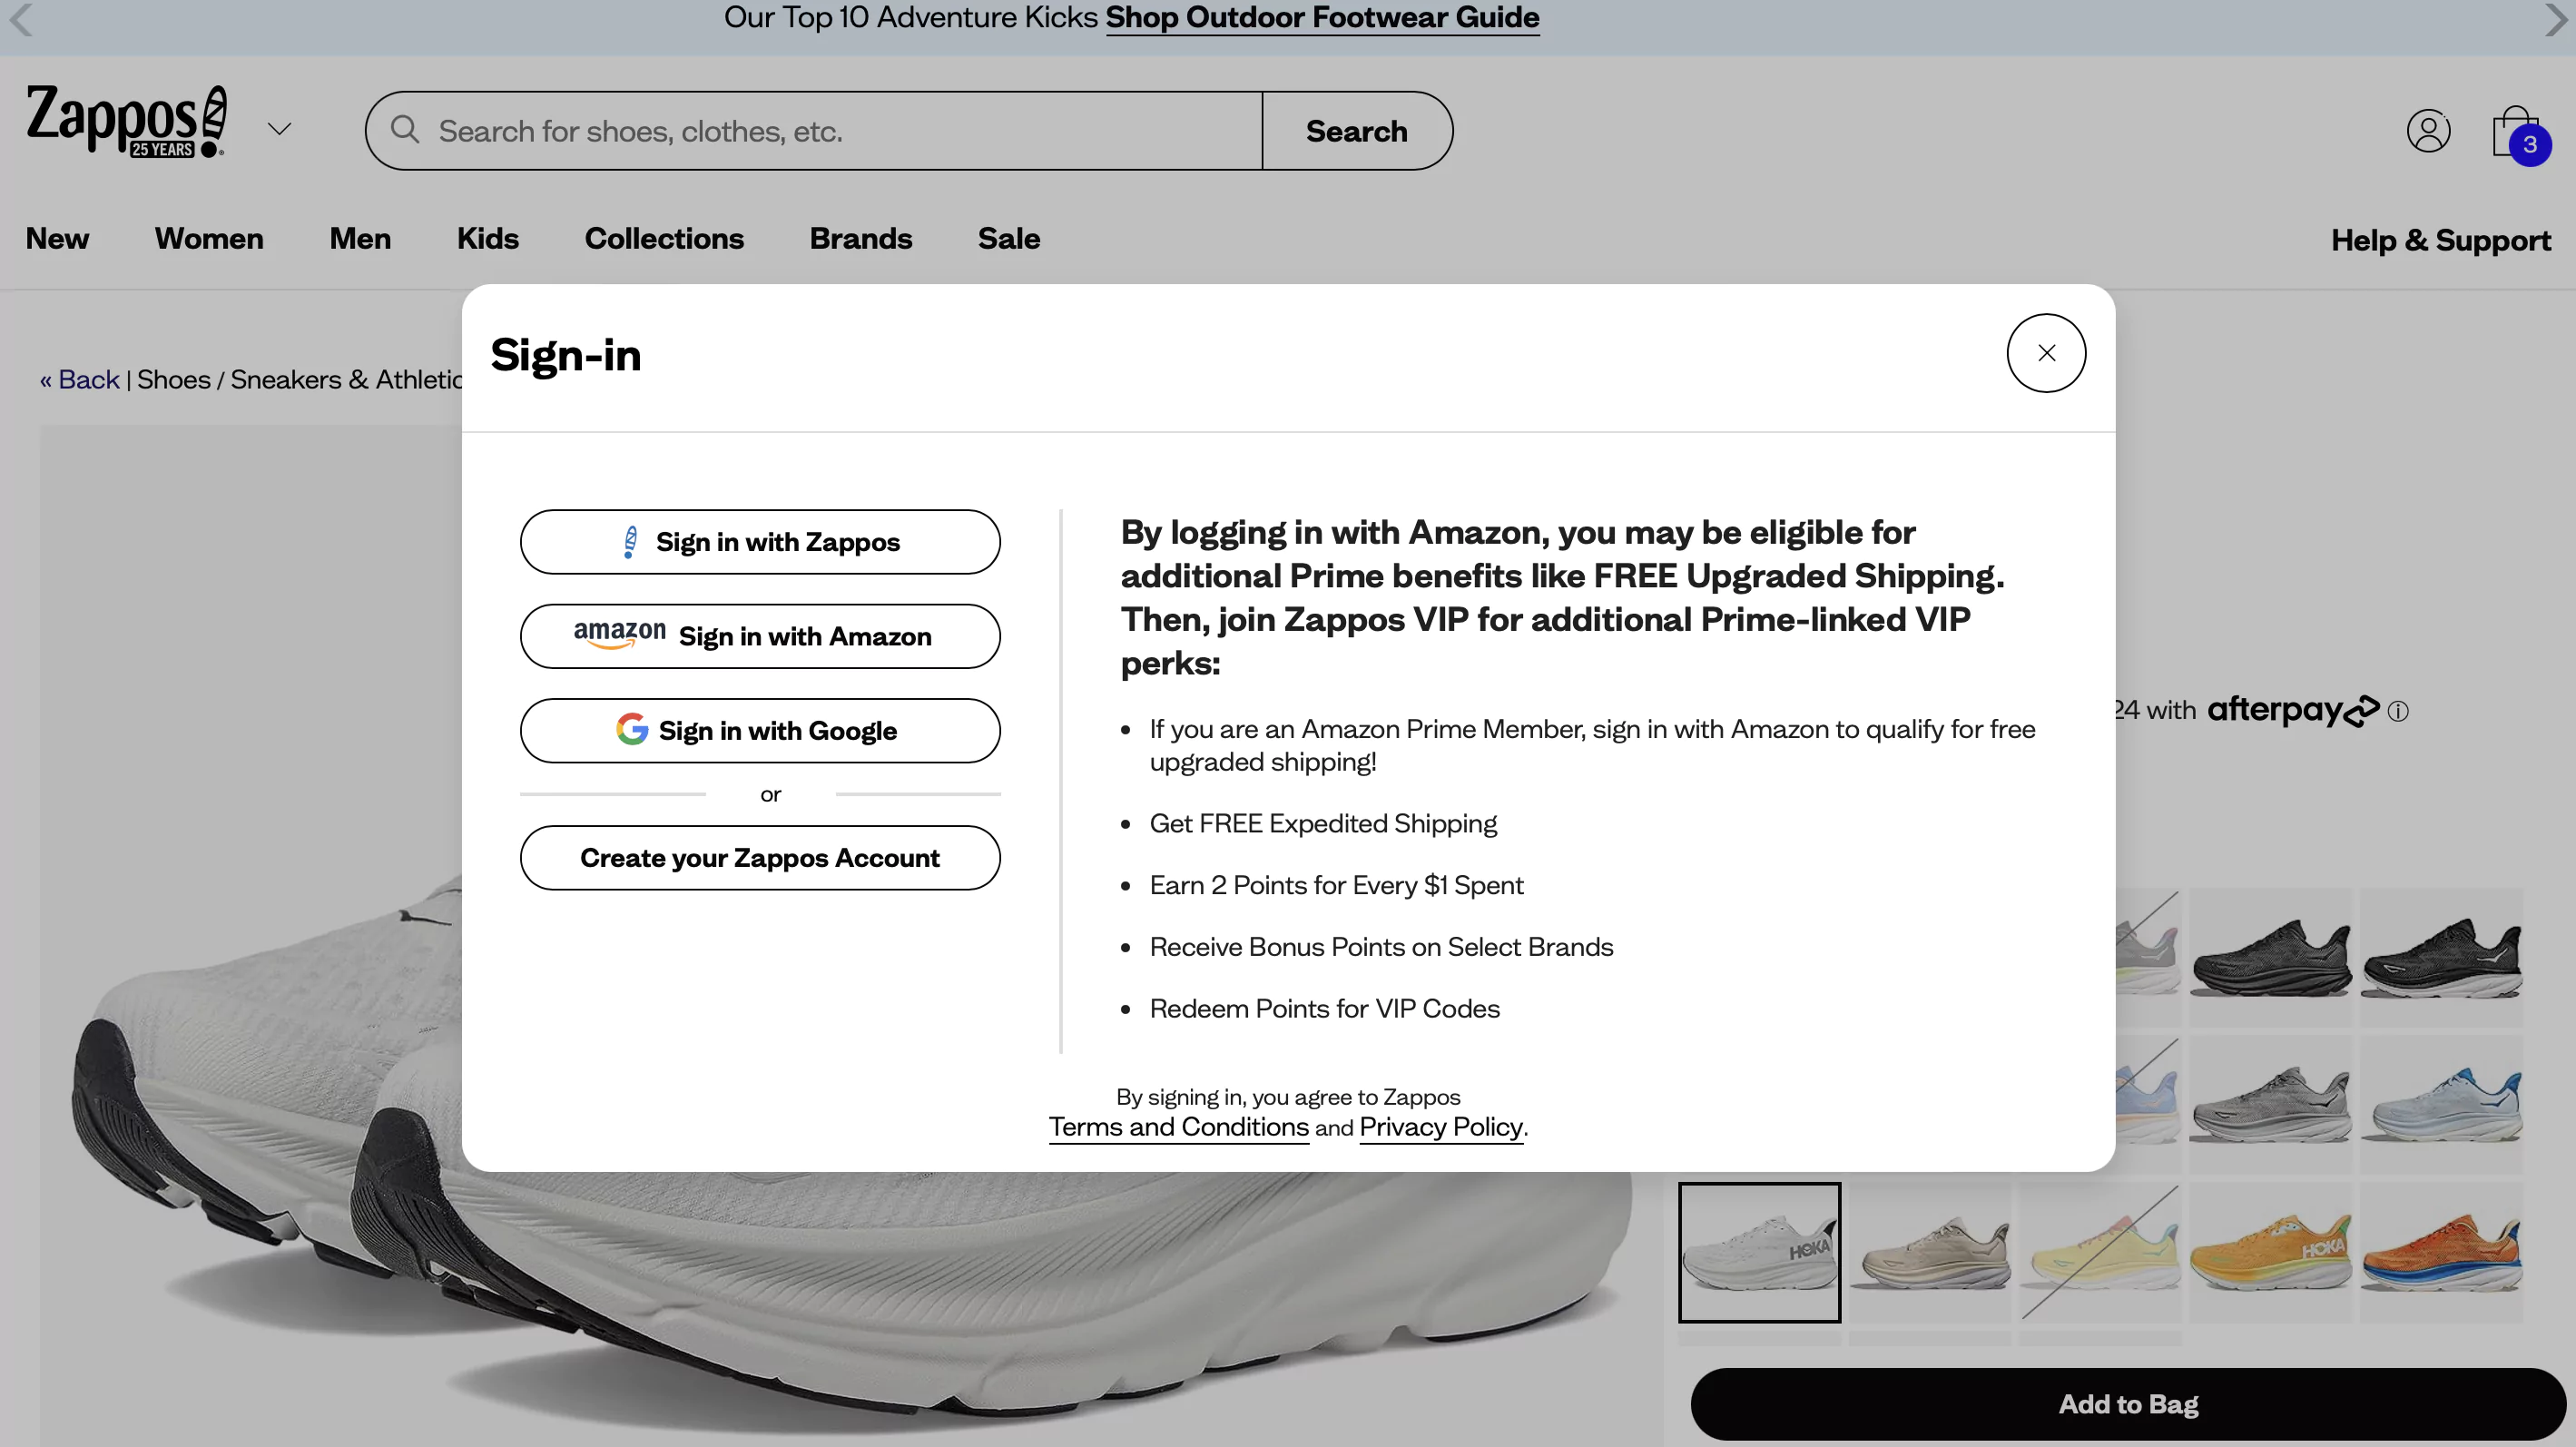Open Shop Outdoor Footwear Guide link

point(1322,17)
